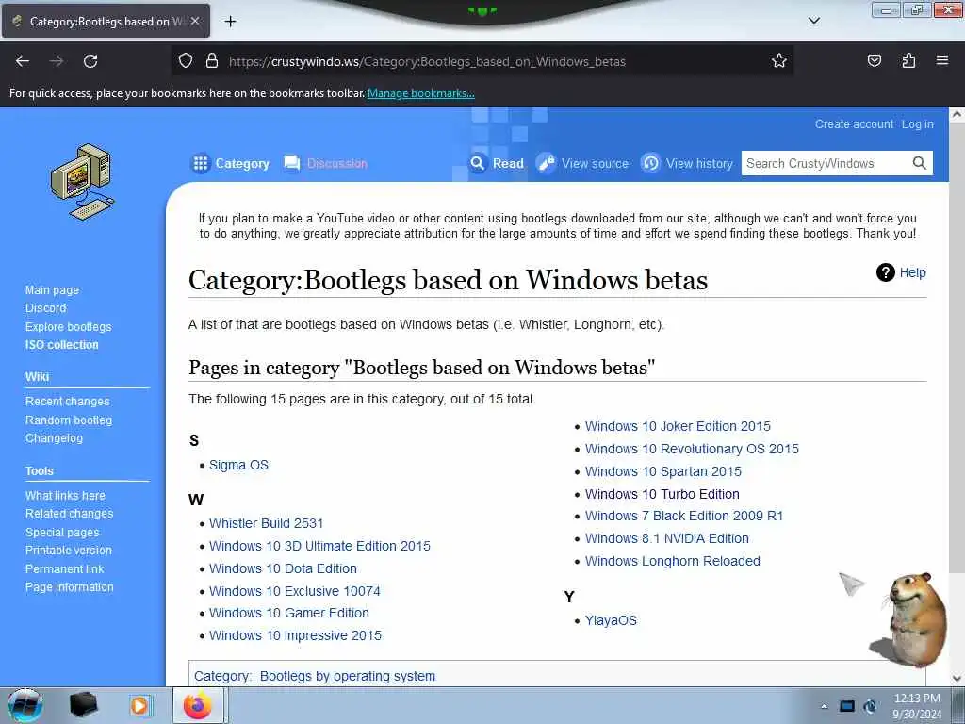Viewport: 965px width, 724px height.
Task: Open Related changes link
Action: click(69, 514)
